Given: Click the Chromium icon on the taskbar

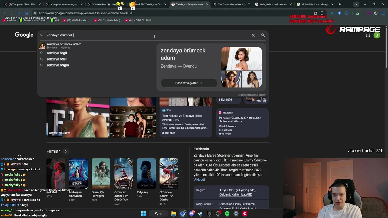Looking at the screenshot, I should [x=182, y=213].
